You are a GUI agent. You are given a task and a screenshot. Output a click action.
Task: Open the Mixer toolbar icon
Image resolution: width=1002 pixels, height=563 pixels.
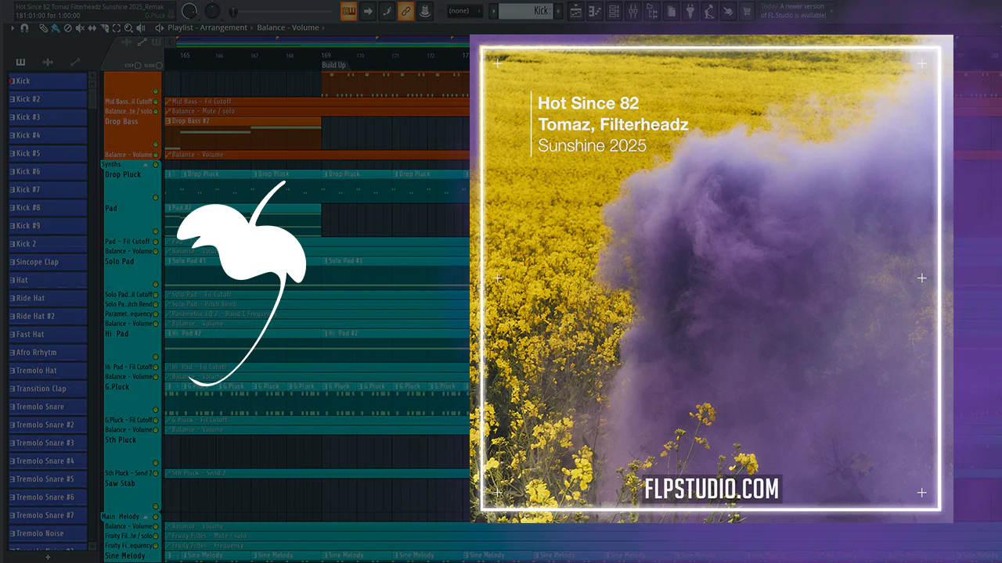click(633, 11)
